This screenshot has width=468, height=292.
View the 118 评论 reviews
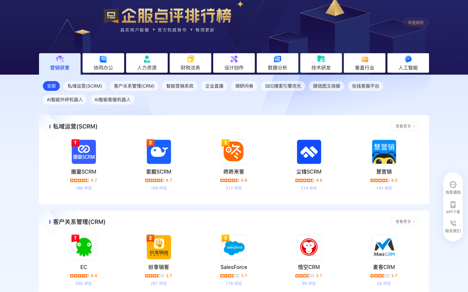[234, 284]
